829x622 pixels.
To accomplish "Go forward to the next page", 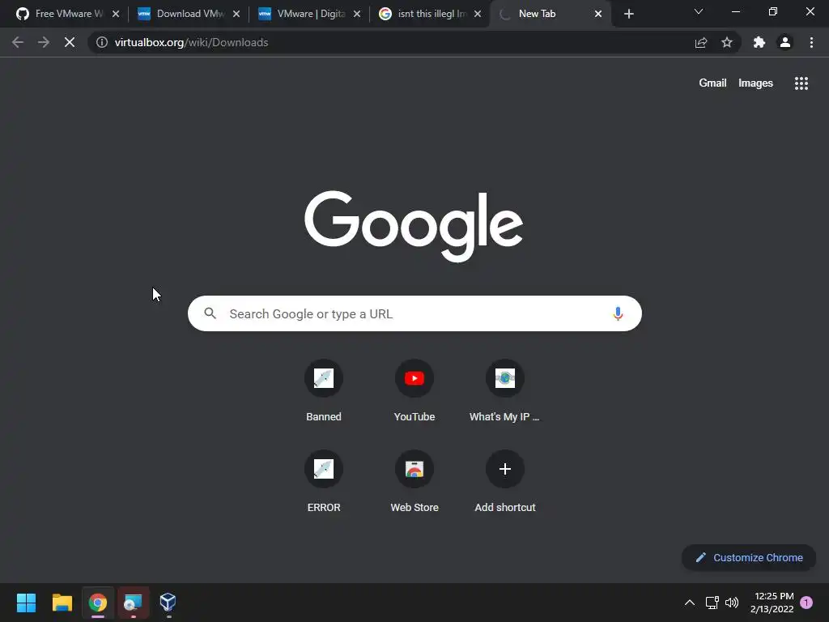I will point(44,42).
